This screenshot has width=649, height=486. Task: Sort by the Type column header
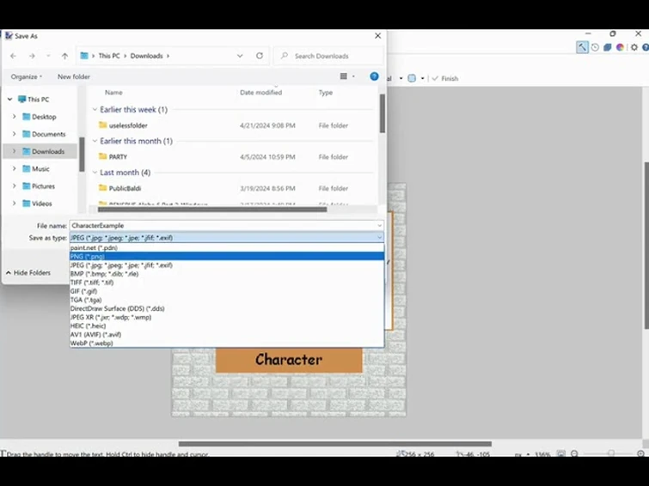325,93
